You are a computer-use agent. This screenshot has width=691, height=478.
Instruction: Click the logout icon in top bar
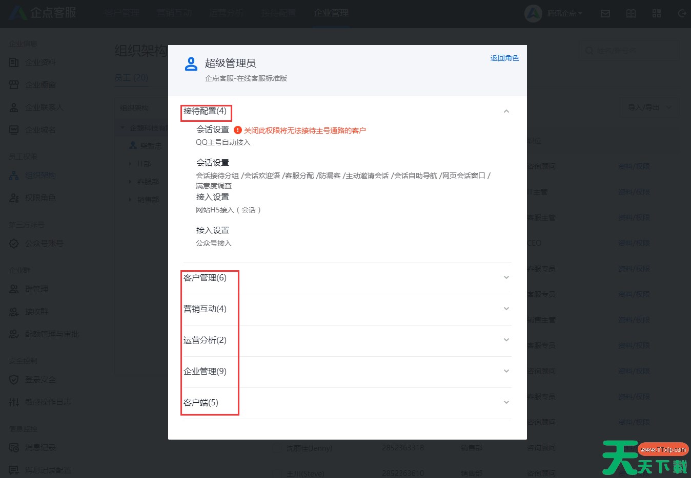(x=681, y=14)
